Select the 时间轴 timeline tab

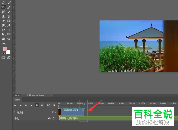(17, 100)
